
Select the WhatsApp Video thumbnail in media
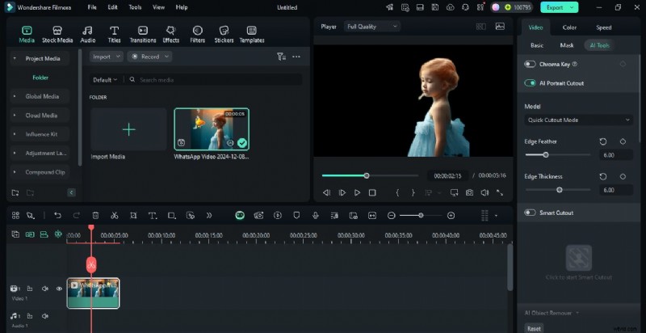pos(212,129)
